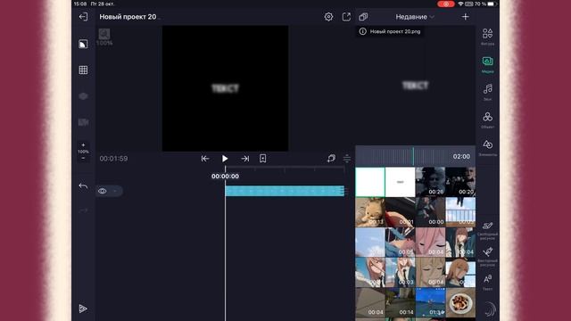The image size is (571, 321).
Task: Add a bookmark at playhead
Action: point(263,159)
